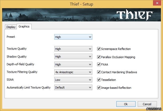Toggle Contact Hardening Shadows
This screenshot has width=163, height=111.
tap(99, 72)
